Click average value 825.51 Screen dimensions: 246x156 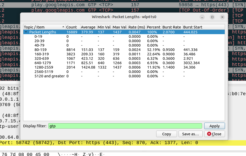pos(87,63)
